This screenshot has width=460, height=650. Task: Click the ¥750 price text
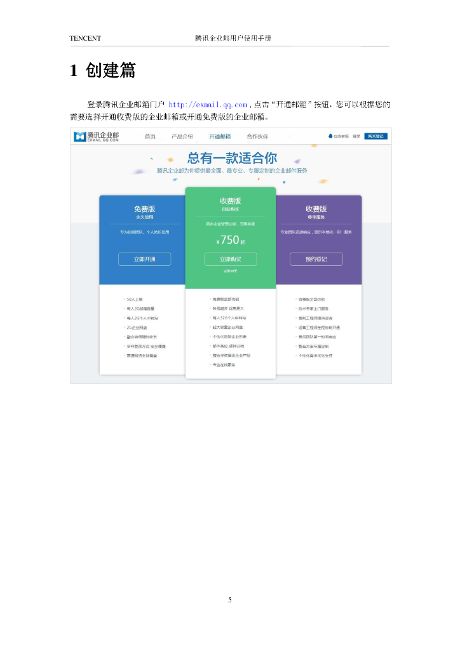pyautogui.click(x=231, y=240)
